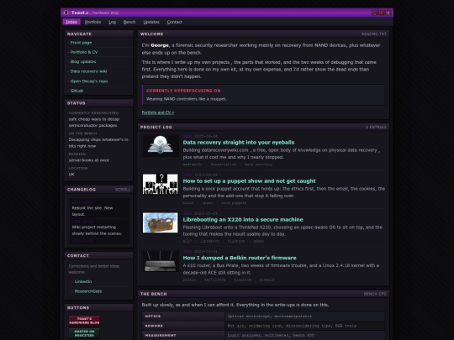454x340 pixels.
Task: Click the BENCH.CFG label in The Bench header
Action: click(x=375, y=294)
